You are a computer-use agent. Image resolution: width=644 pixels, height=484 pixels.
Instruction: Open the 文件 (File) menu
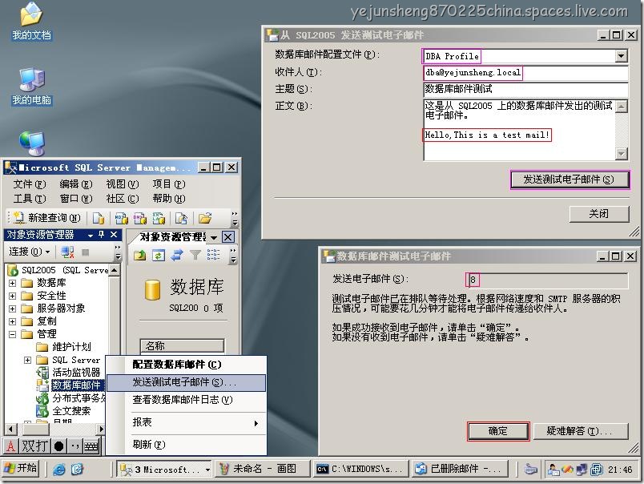click(x=30, y=184)
